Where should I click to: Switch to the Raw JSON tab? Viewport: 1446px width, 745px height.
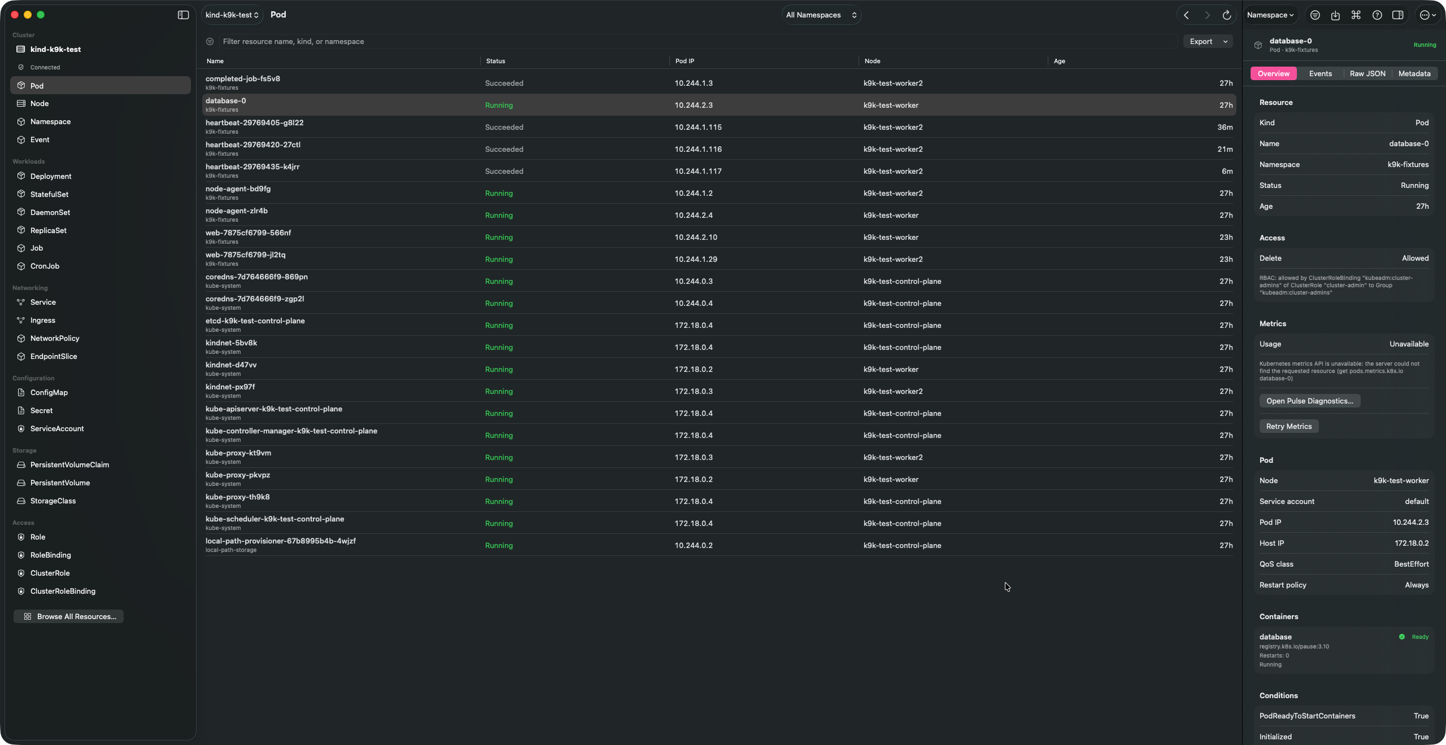[1367, 73]
